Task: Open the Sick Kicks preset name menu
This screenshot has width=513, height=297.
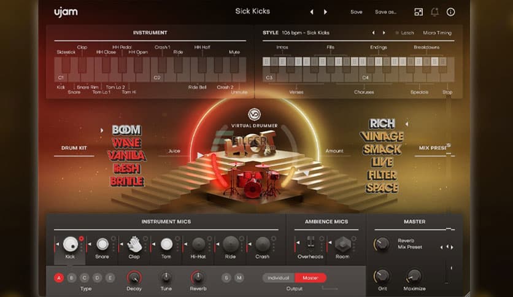Action: coord(253,12)
